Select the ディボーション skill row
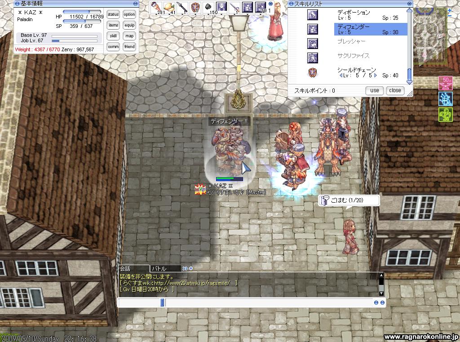Image resolution: width=460 pixels, height=342 pixels. (371, 15)
